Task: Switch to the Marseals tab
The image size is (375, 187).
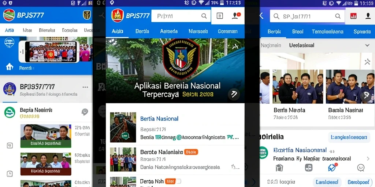Action: (198, 31)
